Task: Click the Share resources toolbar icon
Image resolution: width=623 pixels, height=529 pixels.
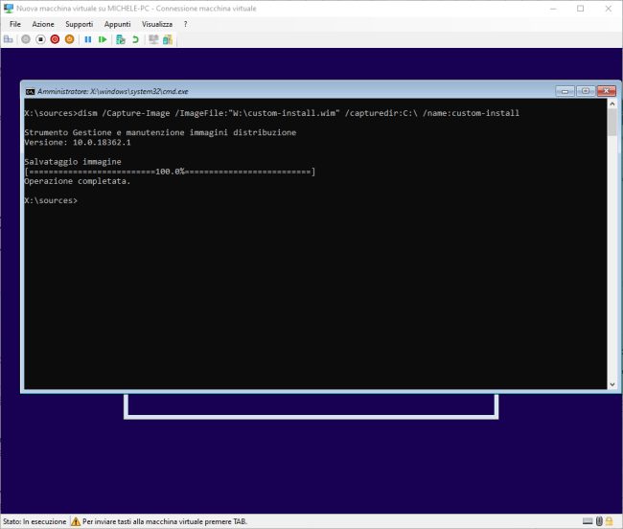Action: [168, 39]
